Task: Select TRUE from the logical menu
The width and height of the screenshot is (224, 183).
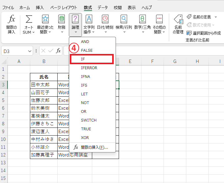Action: click(x=92, y=129)
